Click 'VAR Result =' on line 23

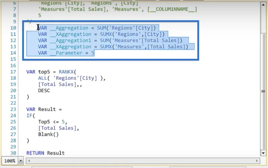[x=44, y=109]
